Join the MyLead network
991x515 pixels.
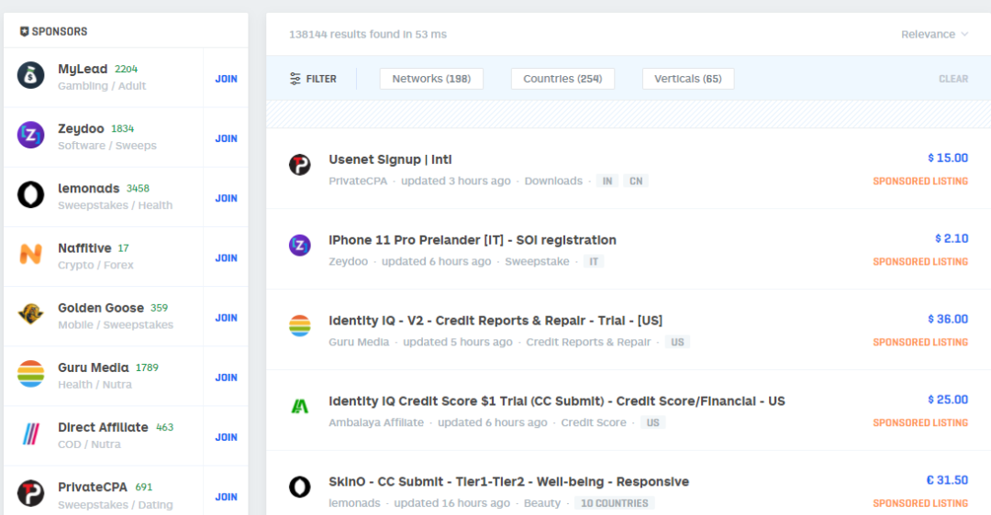tap(226, 79)
